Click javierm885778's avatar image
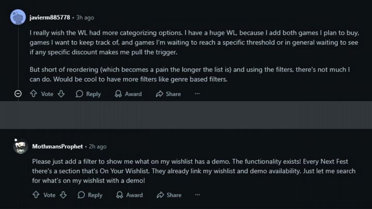The image size is (372, 209). pyautogui.click(x=18, y=18)
